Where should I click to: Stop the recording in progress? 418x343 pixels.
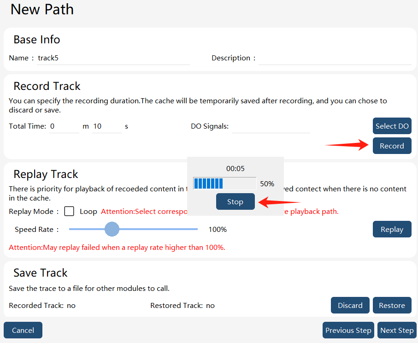(235, 201)
